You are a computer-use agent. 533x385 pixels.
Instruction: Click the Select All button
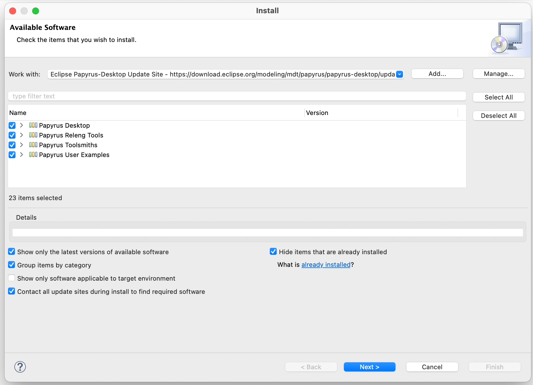point(499,97)
